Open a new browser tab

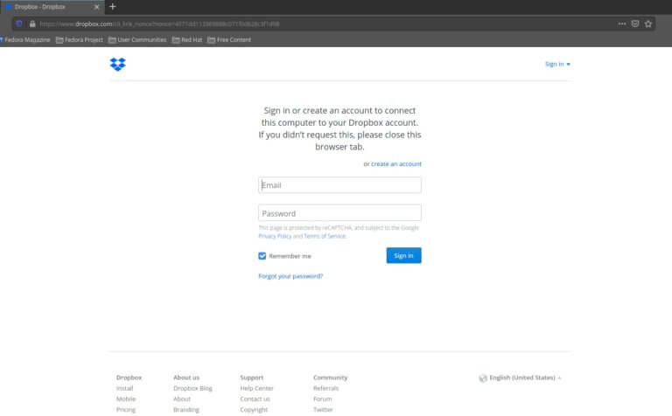(113, 6)
